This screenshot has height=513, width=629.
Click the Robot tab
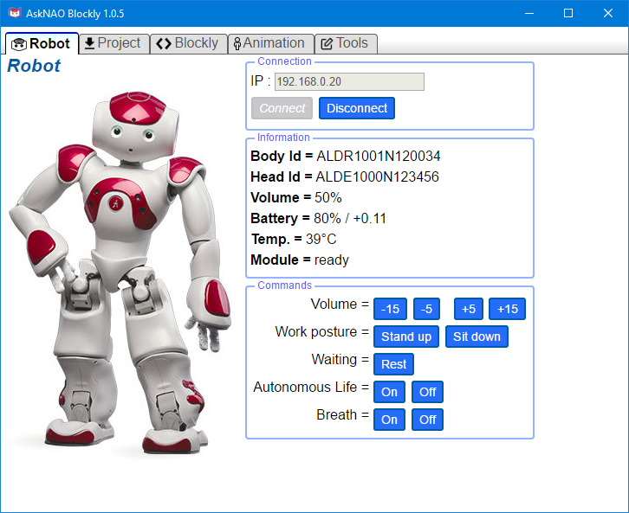pyautogui.click(x=41, y=43)
